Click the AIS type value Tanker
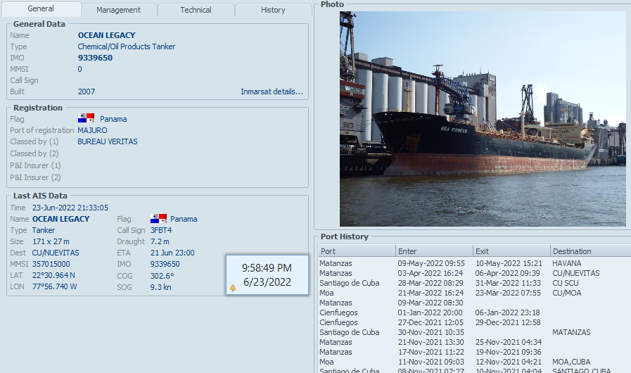 pyautogui.click(x=44, y=230)
